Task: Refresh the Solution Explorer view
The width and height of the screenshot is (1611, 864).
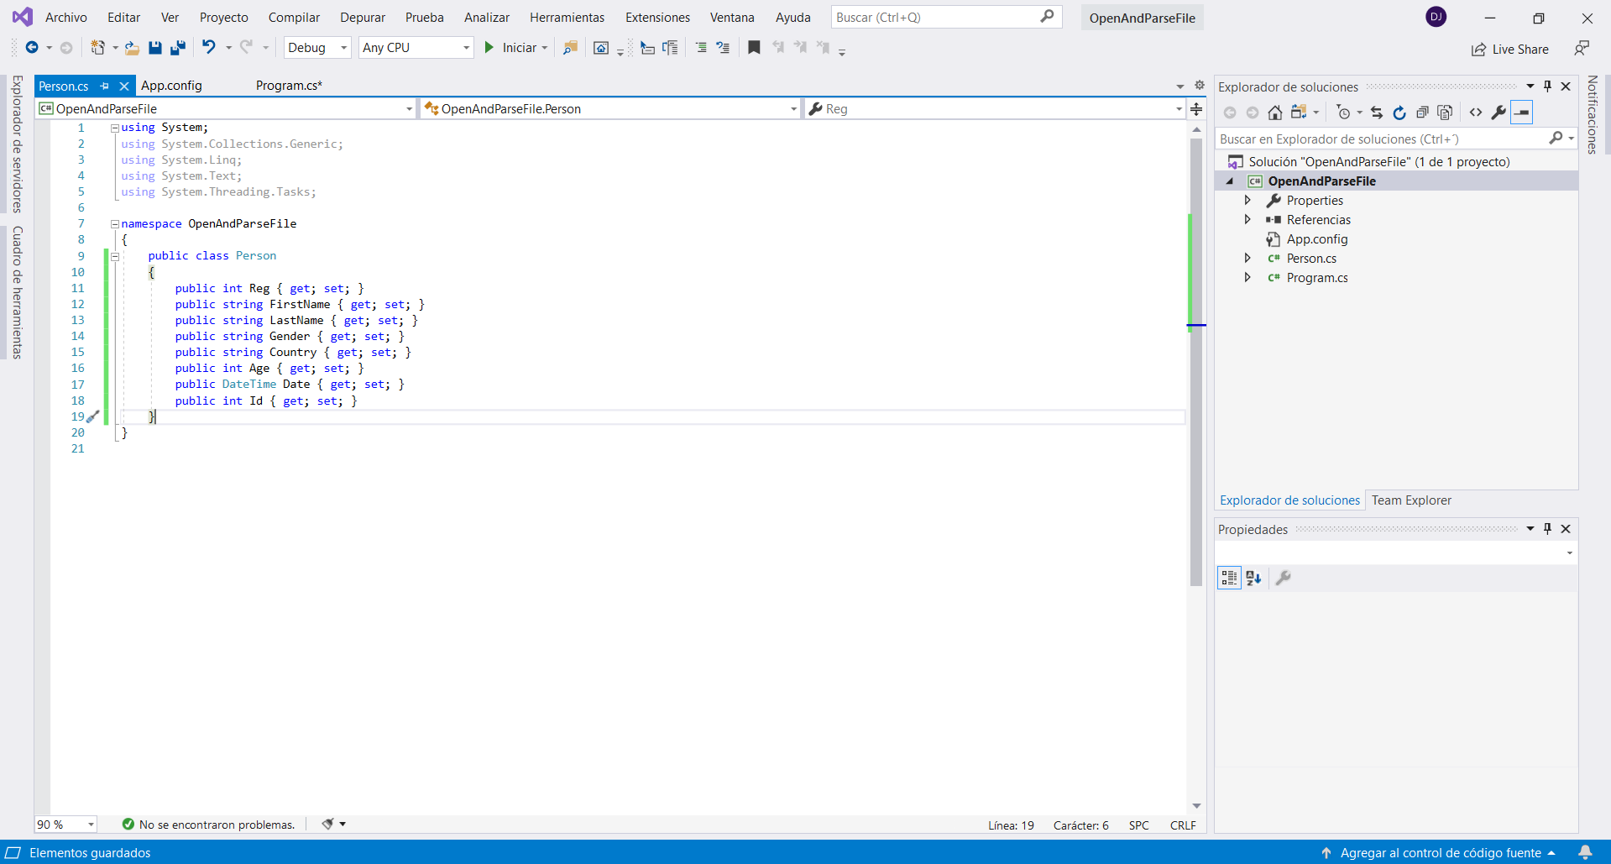Action: (x=1399, y=113)
